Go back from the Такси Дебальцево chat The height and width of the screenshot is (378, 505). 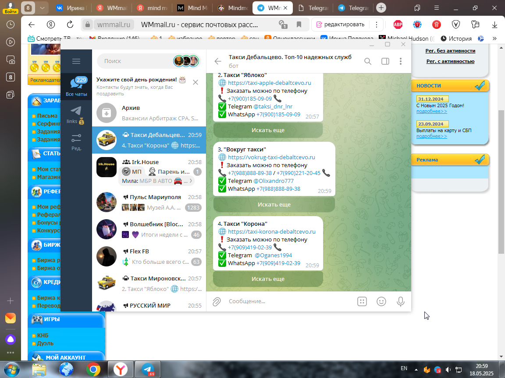(218, 61)
